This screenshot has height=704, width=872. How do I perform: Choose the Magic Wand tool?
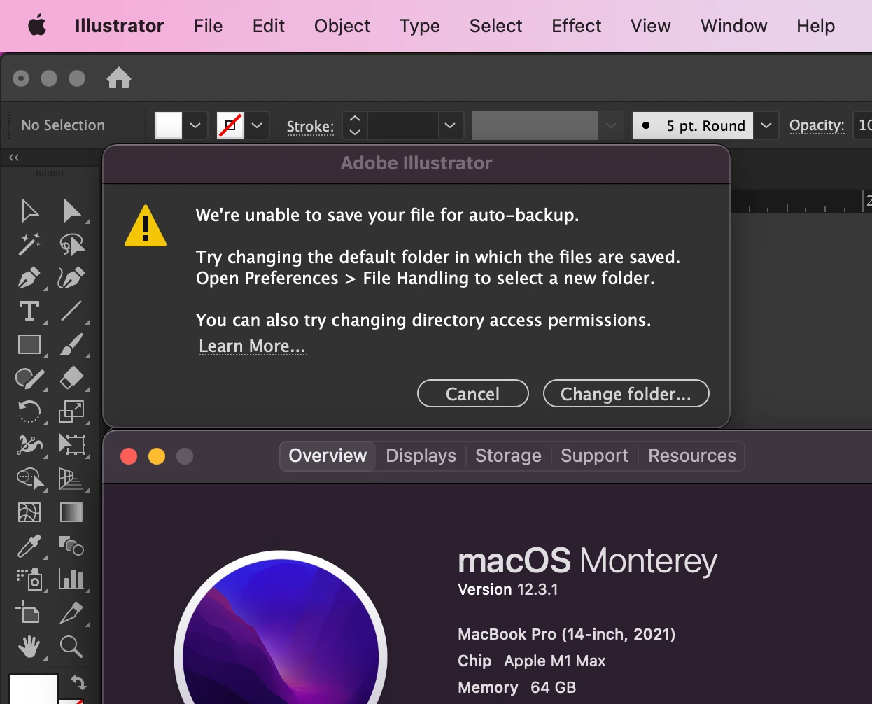(29, 244)
